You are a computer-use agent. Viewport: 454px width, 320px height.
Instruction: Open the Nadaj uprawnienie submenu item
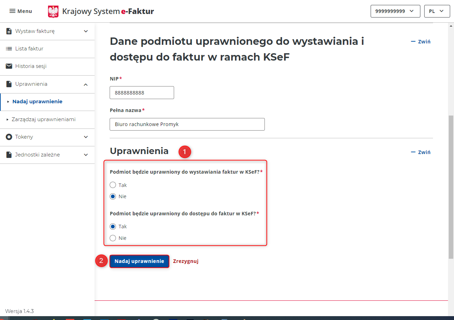click(x=37, y=102)
